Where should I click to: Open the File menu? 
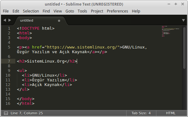click(x=6, y=11)
